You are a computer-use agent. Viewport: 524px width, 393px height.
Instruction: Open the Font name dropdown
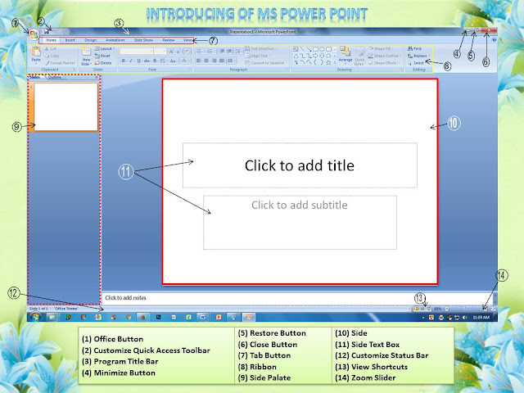click(151, 51)
